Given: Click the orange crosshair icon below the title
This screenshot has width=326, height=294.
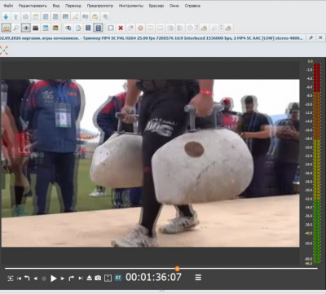Looking at the screenshot, I should click(4, 50).
